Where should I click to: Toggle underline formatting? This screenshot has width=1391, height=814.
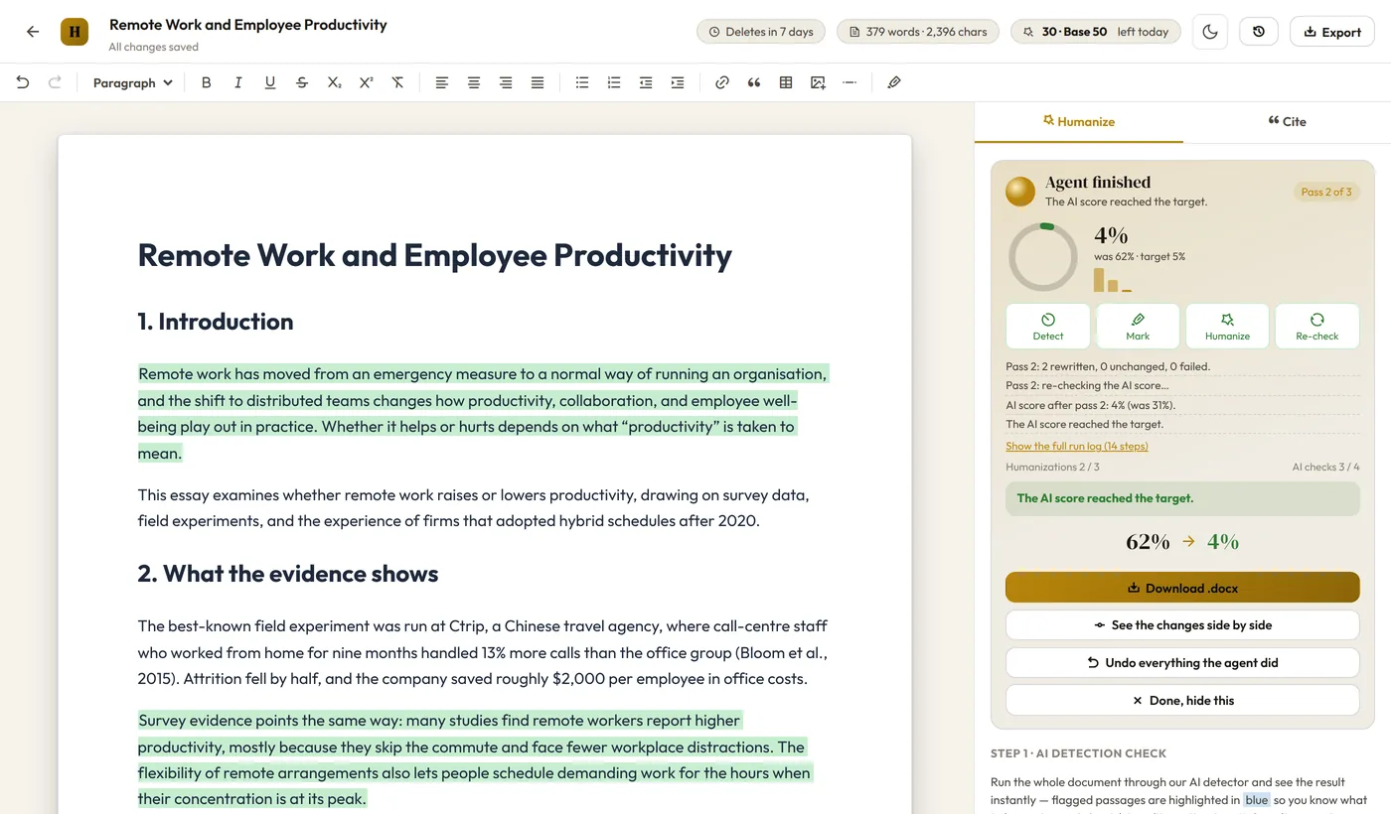pos(270,83)
